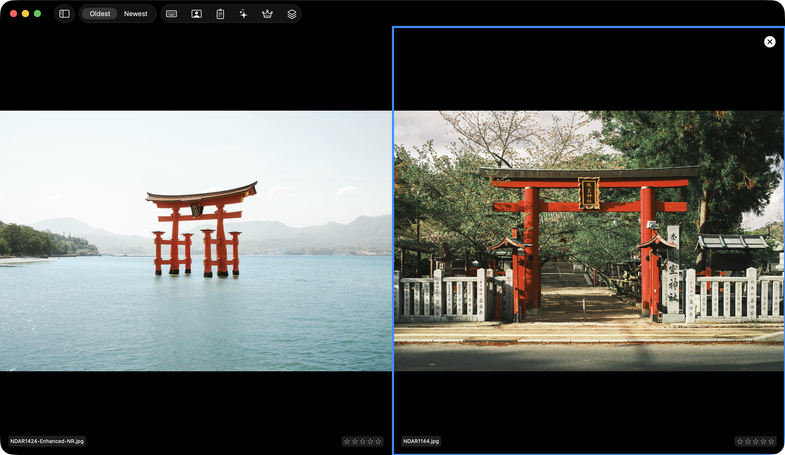The width and height of the screenshot is (785, 455).
Task: Sort photos by Oldest
Action: (x=100, y=14)
